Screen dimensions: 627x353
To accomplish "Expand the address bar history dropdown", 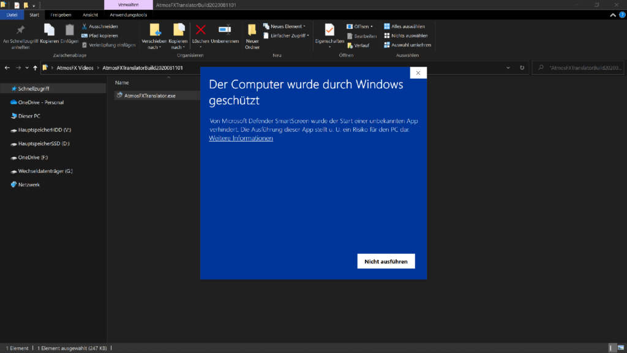I will (x=508, y=67).
